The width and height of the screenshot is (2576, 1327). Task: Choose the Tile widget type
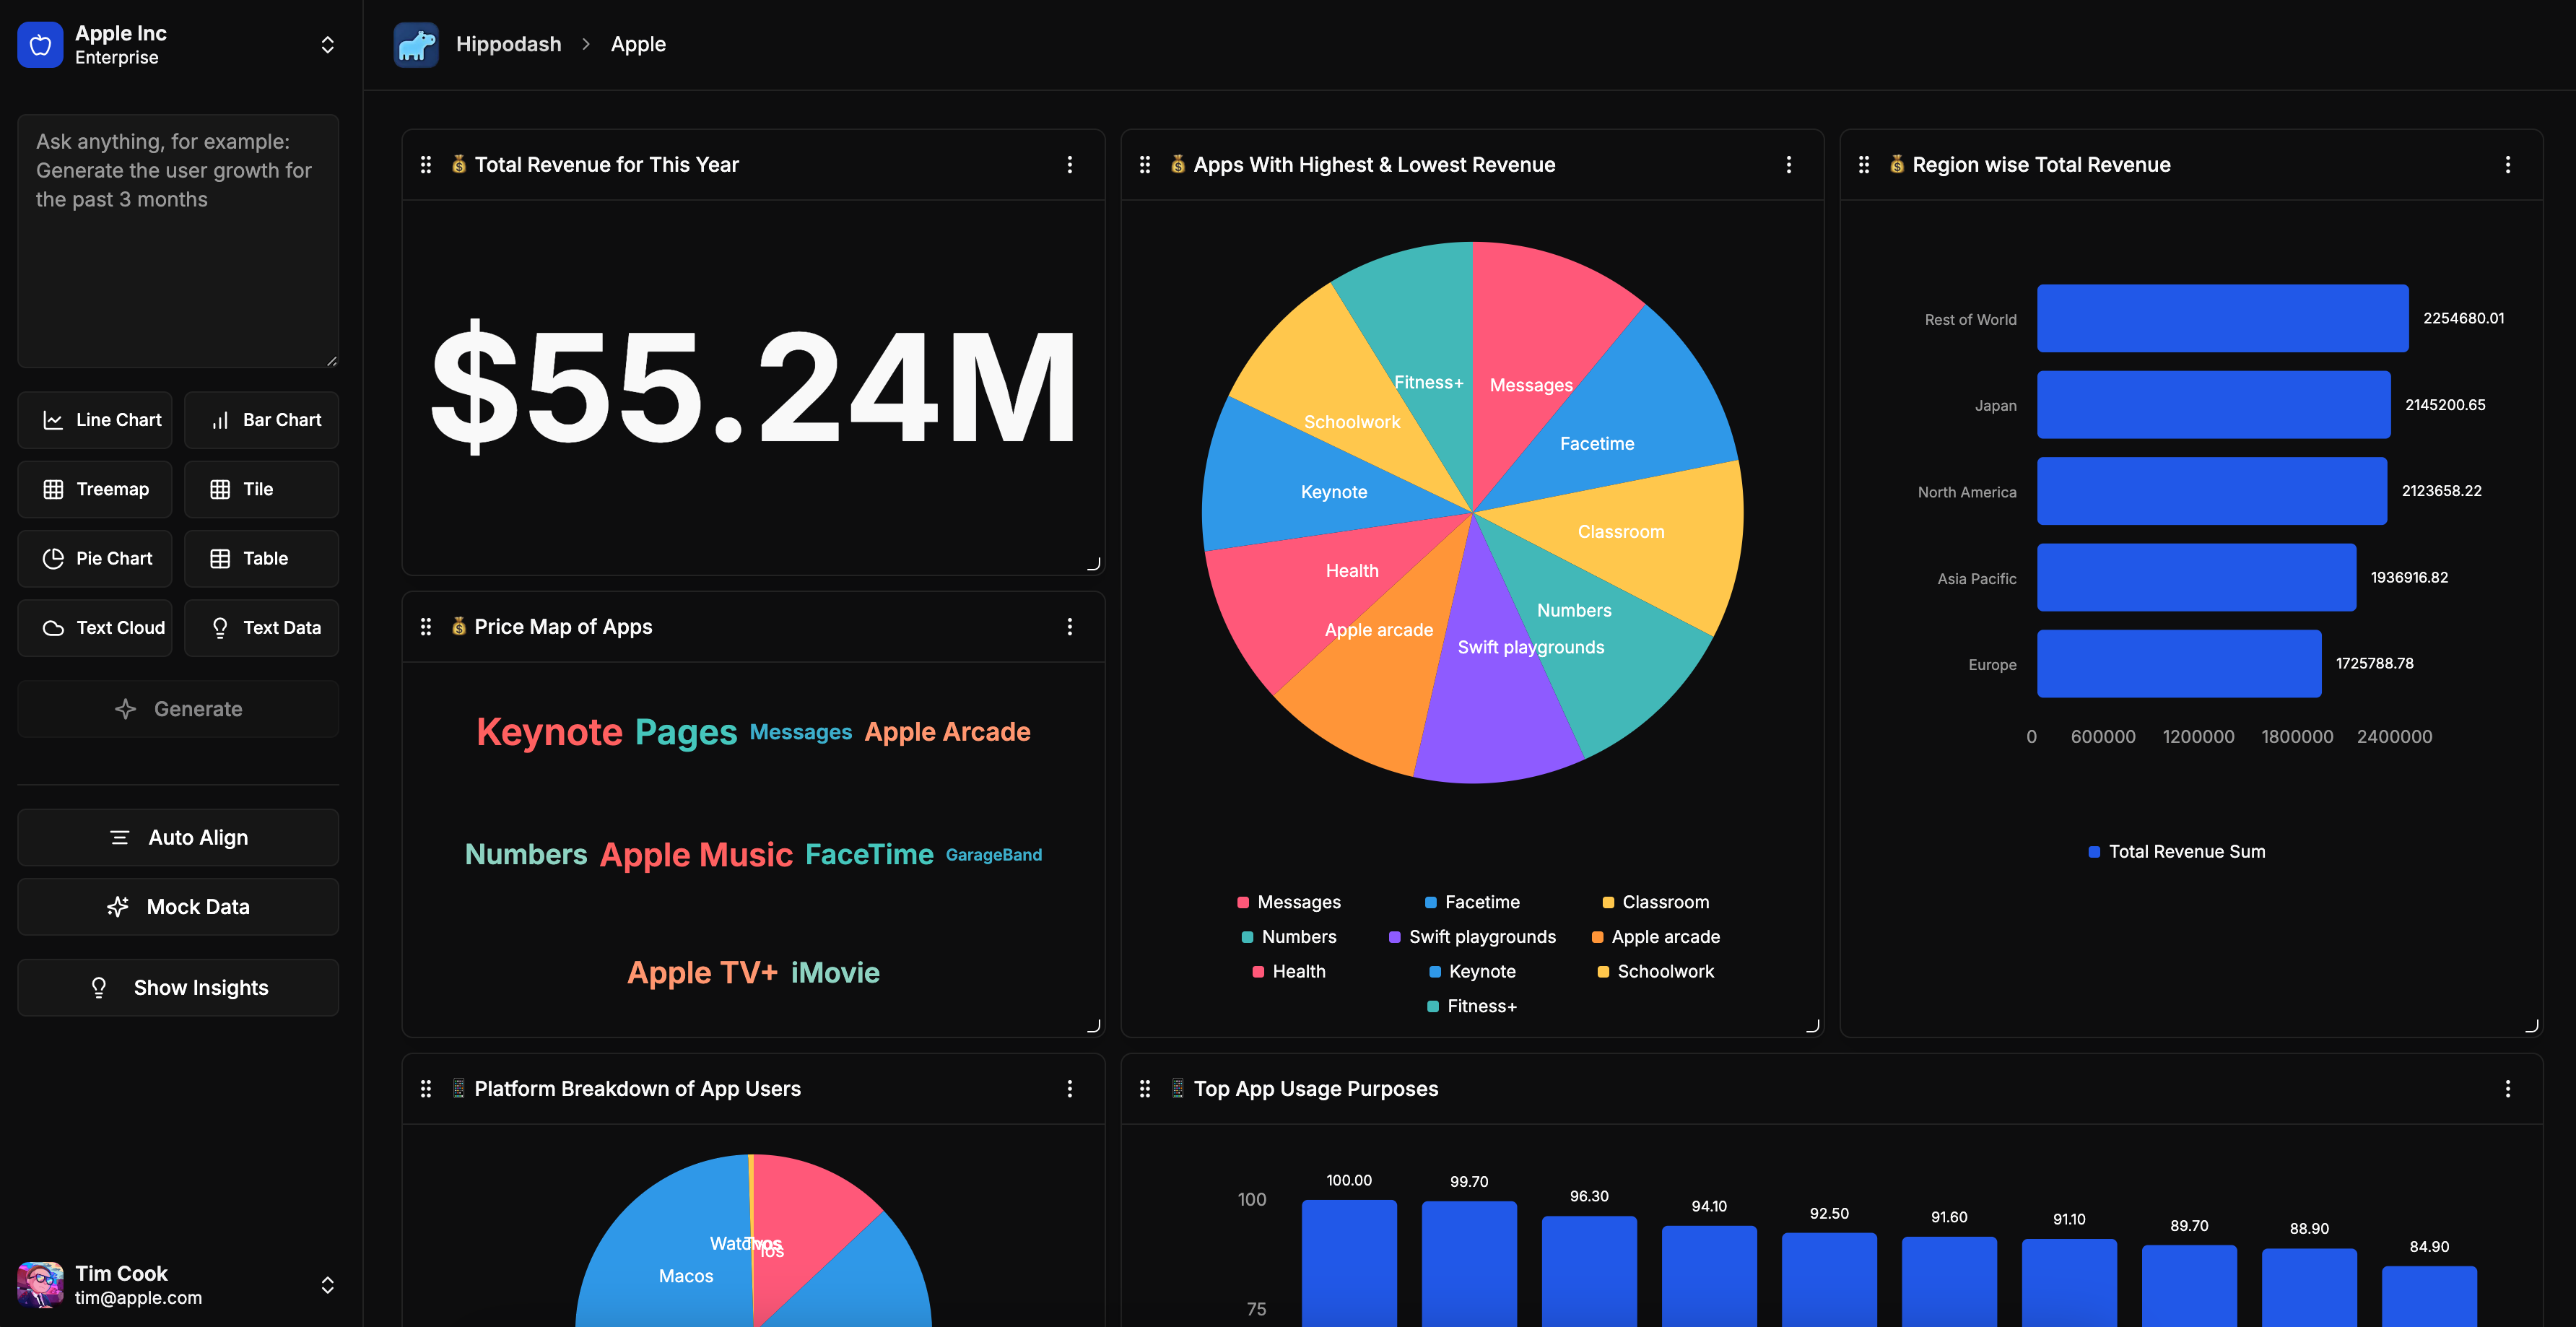[262, 489]
